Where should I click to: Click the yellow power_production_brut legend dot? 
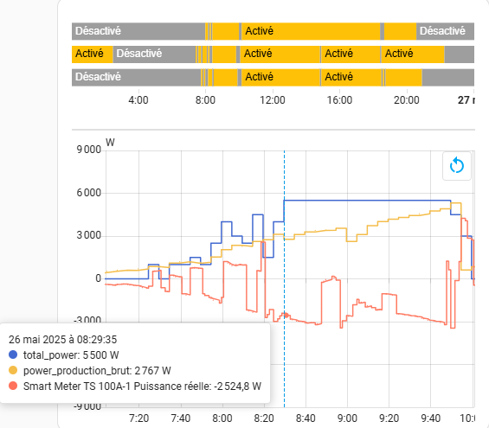coord(13,370)
